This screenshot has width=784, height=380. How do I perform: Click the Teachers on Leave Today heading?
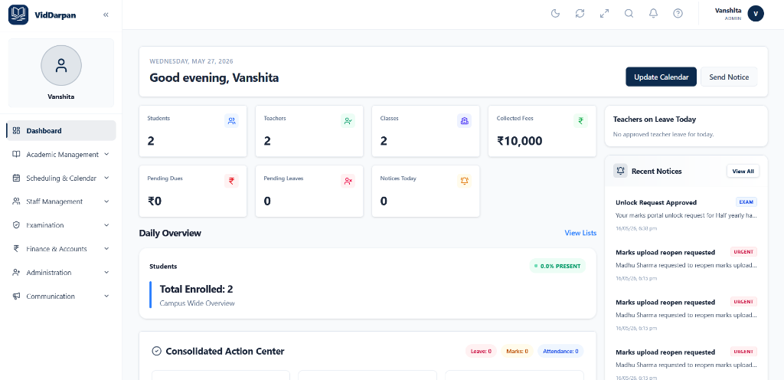pos(655,120)
